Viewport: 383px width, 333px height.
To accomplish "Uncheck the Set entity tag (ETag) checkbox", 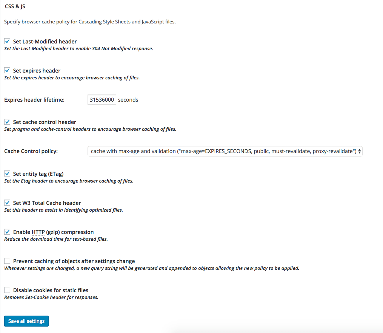I will pos(7,174).
